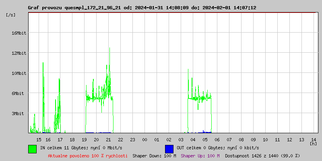Click the 6Mbit y-axis label
The height and width of the screenshot is (161, 322).
point(20,93)
